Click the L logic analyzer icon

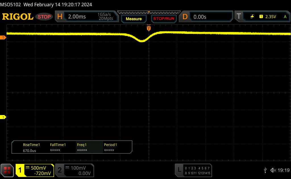click(179, 170)
